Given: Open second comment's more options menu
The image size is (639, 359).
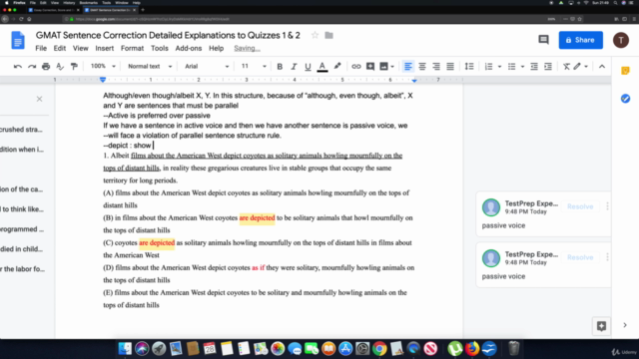Looking at the screenshot, I should click(x=607, y=257).
